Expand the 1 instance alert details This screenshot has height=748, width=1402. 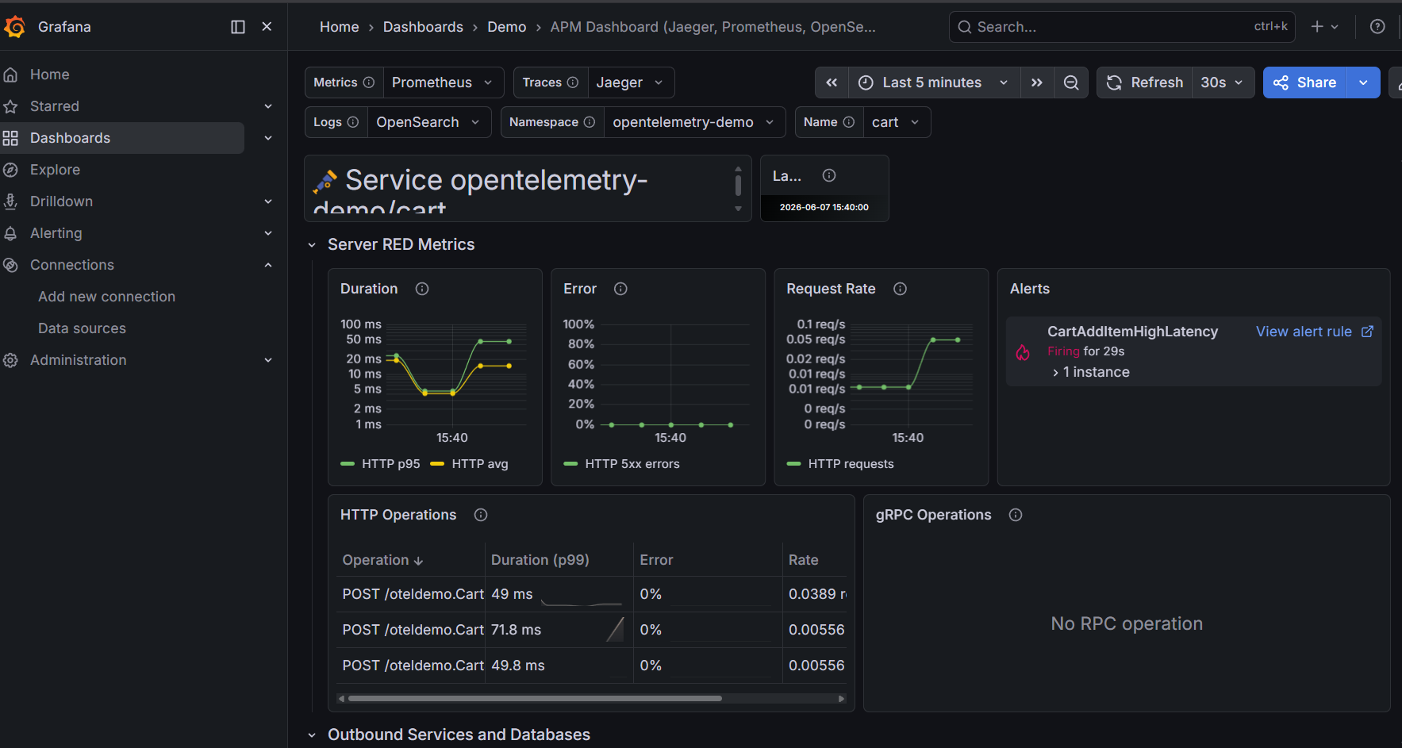pyautogui.click(x=1091, y=372)
